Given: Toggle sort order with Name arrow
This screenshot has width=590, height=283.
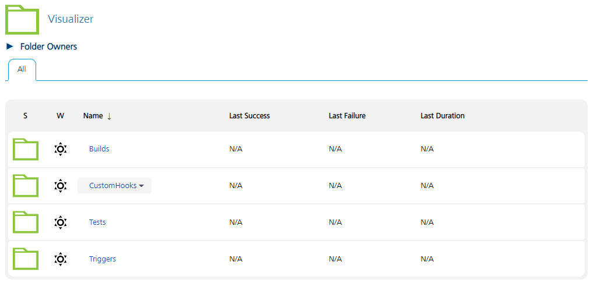Looking at the screenshot, I should (x=109, y=116).
